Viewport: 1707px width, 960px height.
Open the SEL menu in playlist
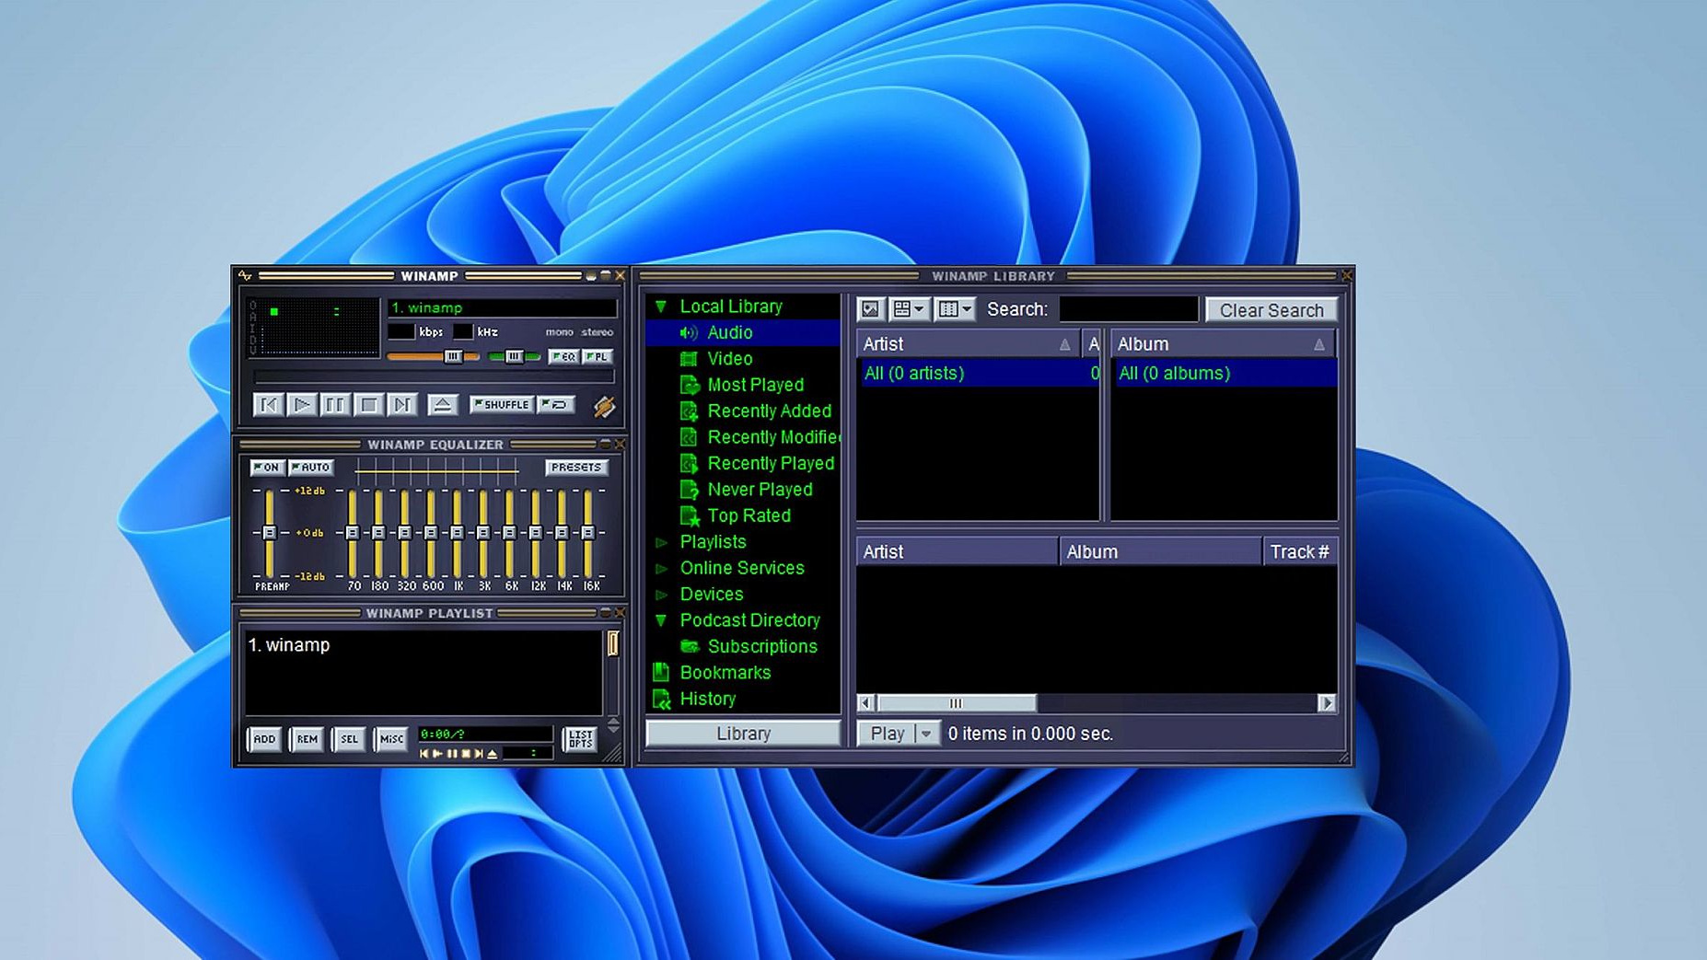tap(349, 739)
